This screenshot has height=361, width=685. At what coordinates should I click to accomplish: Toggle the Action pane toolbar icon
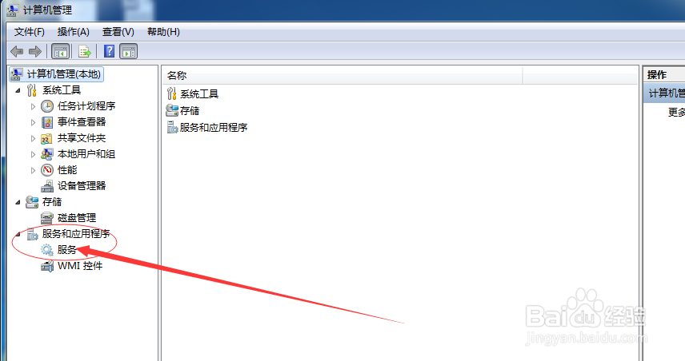(128, 51)
